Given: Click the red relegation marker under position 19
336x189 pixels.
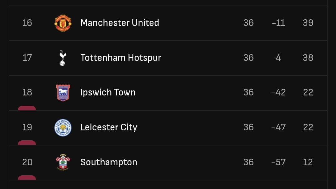Looking at the screenshot, I should [x=27, y=143].
